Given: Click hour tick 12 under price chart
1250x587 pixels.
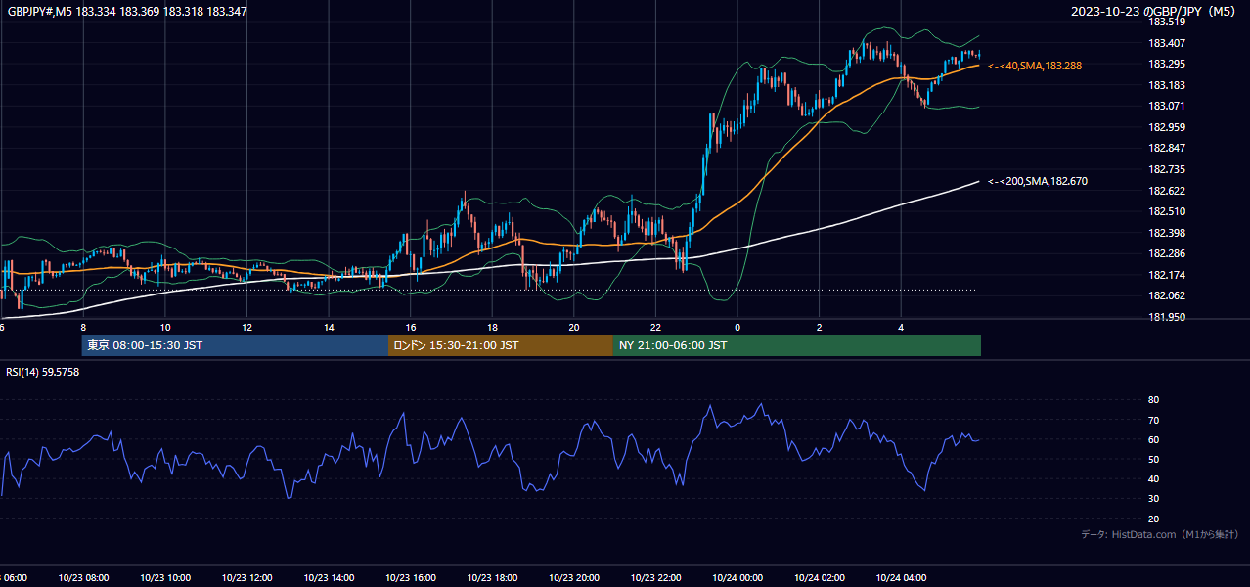Looking at the screenshot, I should (x=246, y=328).
